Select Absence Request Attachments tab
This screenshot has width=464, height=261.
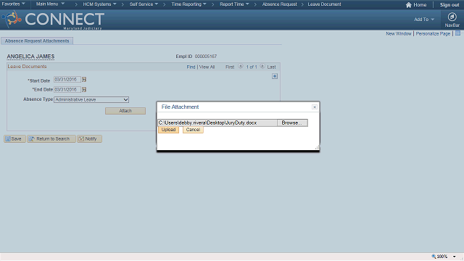pos(37,41)
